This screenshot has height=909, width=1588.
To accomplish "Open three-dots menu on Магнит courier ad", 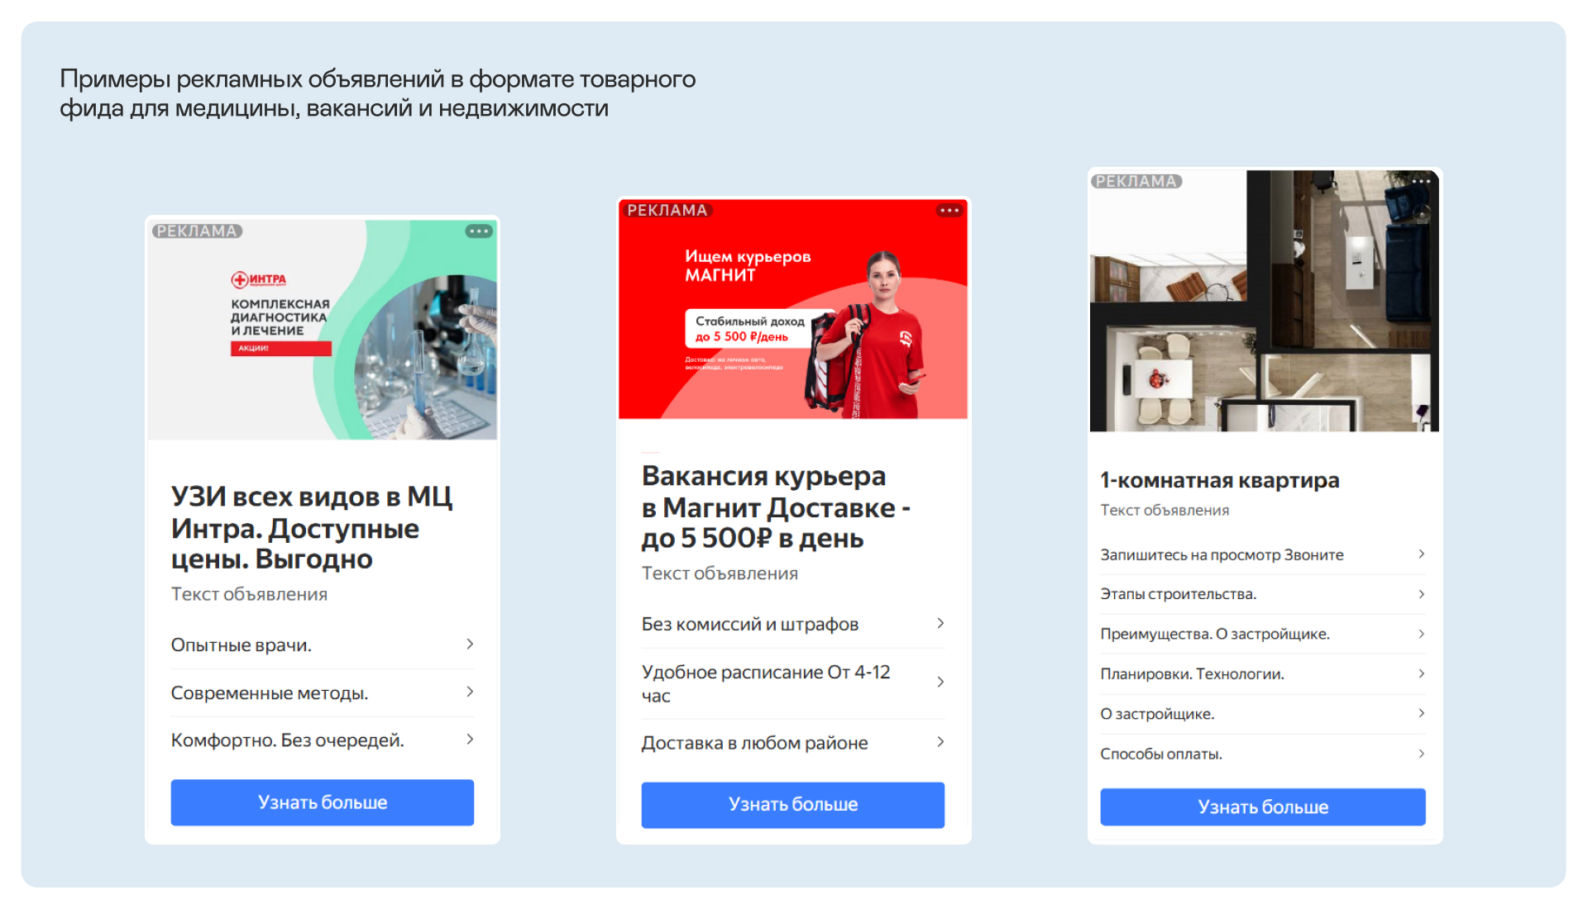I will pos(949,210).
